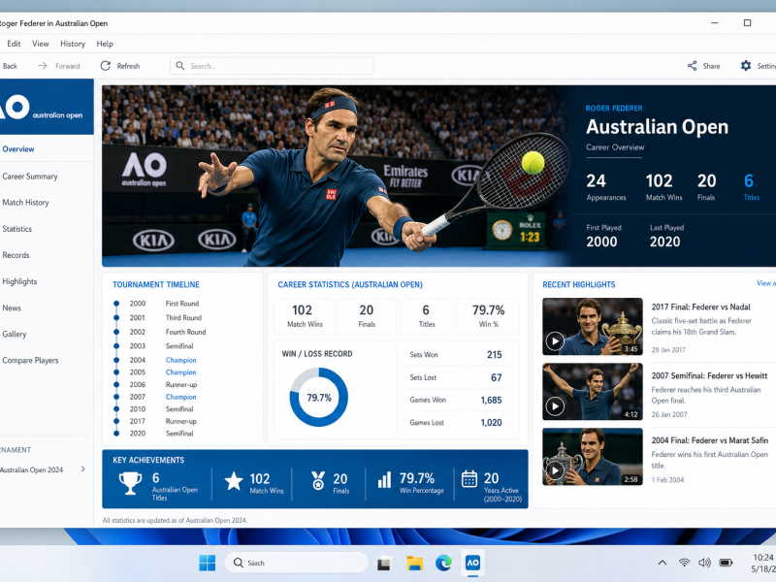Click the 2007 Champion link in the timeline

pos(180,397)
